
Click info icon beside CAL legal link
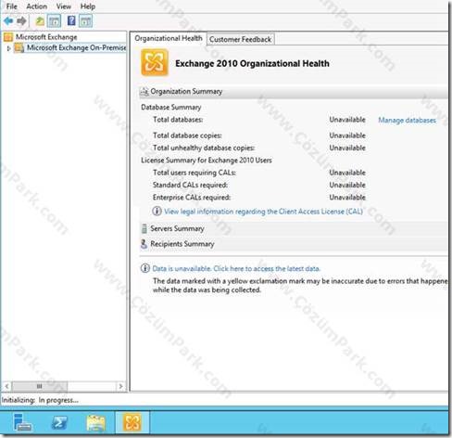point(157,211)
